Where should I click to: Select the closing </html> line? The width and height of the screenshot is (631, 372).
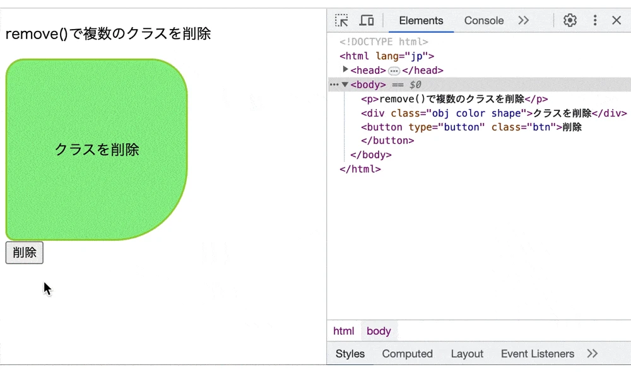pyautogui.click(x=360, y=169)
